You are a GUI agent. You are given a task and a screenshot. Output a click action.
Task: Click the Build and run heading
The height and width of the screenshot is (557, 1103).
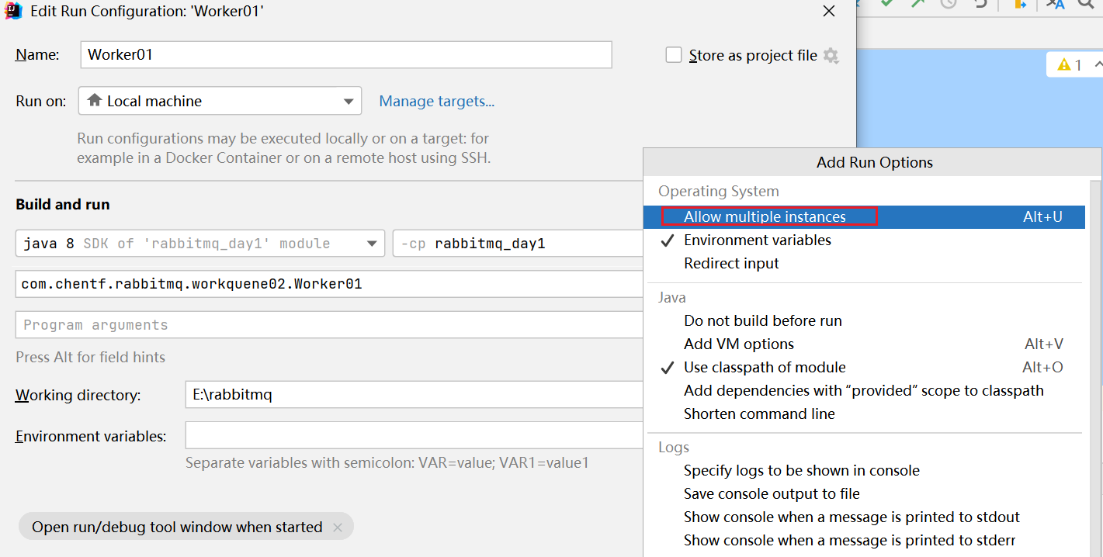tap(63, 204)
